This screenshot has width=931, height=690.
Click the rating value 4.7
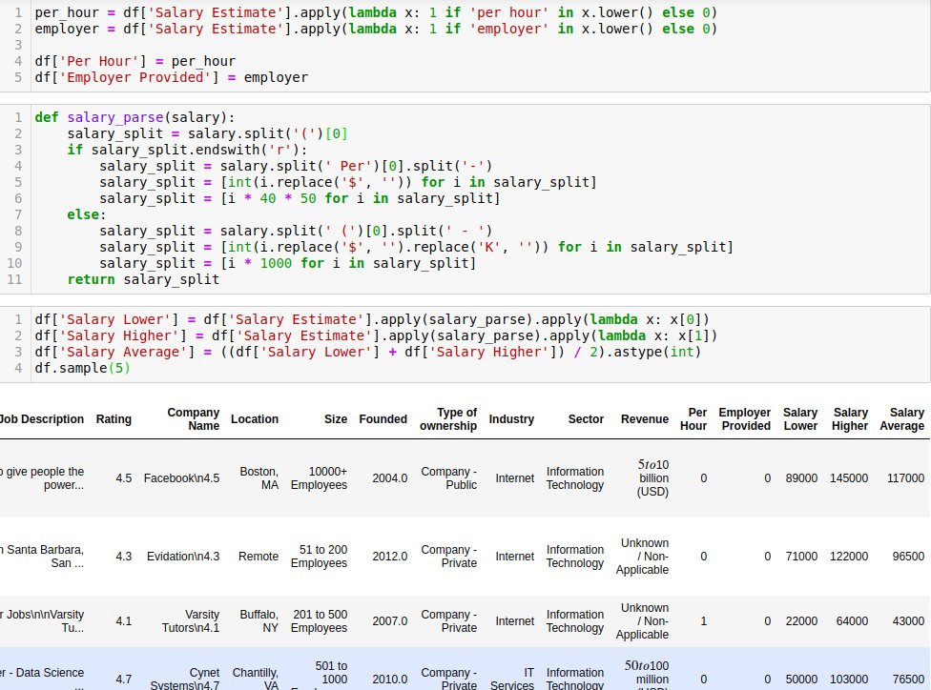123,680
